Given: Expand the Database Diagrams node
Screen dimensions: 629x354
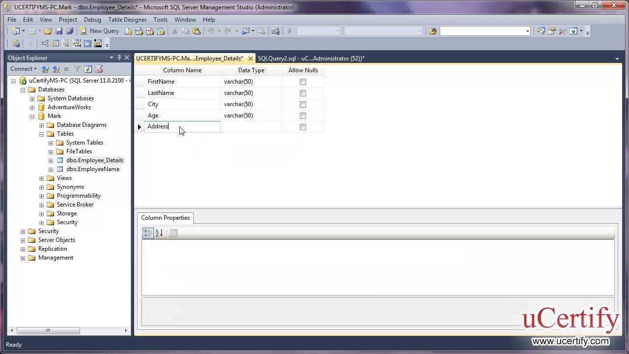Looking at the screenshot, I should [41, 125].
